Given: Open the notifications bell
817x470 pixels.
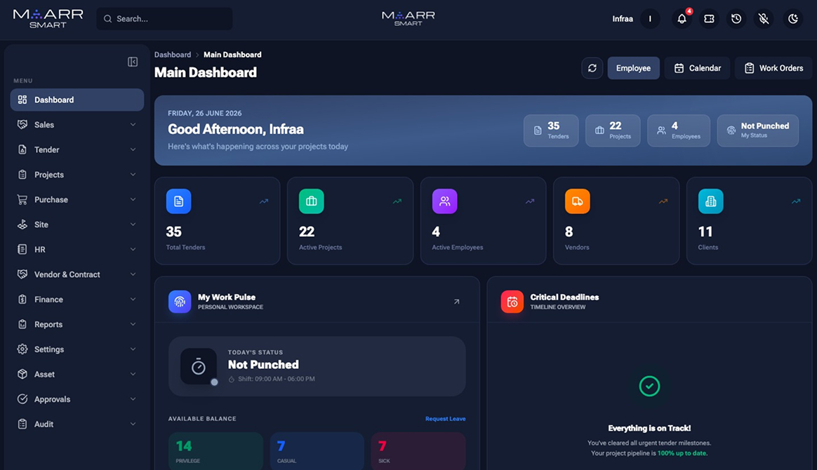Looking at the screenshot, I should [682, 19].
